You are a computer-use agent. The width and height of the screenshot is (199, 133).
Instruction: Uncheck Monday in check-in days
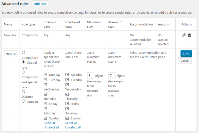click(45, 75)
